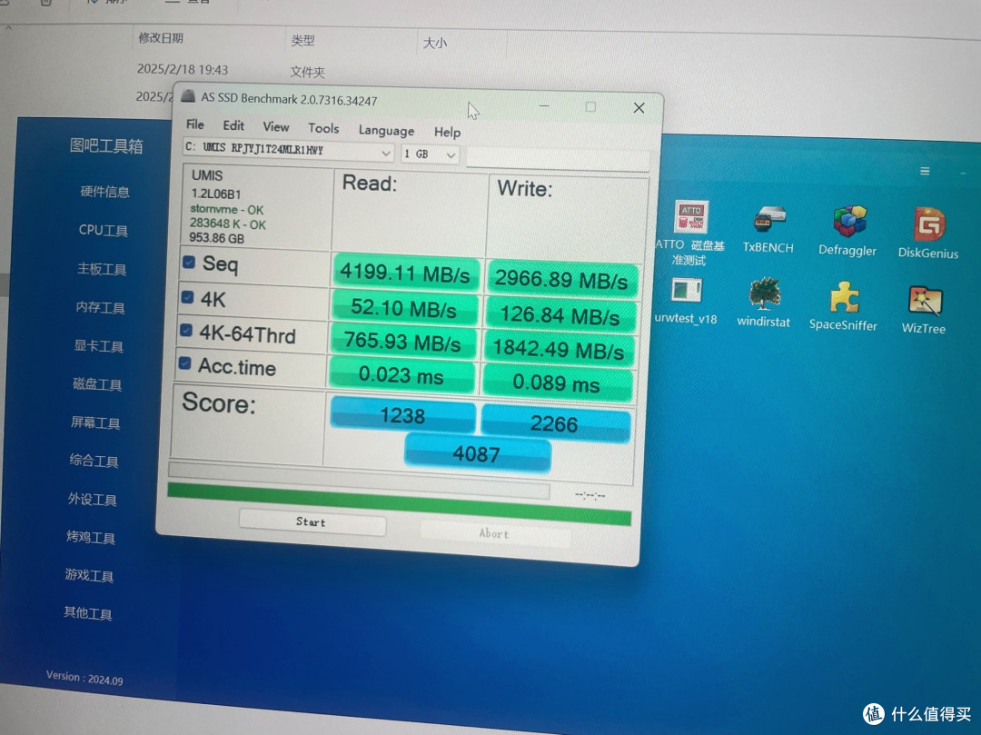Image resolution: width=981 pixels, height=735 pixels.
Task: Select 综合工具 in toolbox sidebar
Action: pyautogui.click(x=94, y=461)
